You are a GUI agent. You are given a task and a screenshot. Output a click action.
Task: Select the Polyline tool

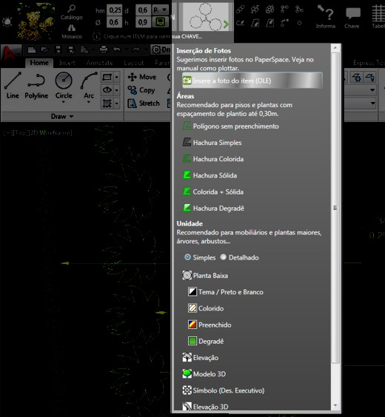(36, 85)
